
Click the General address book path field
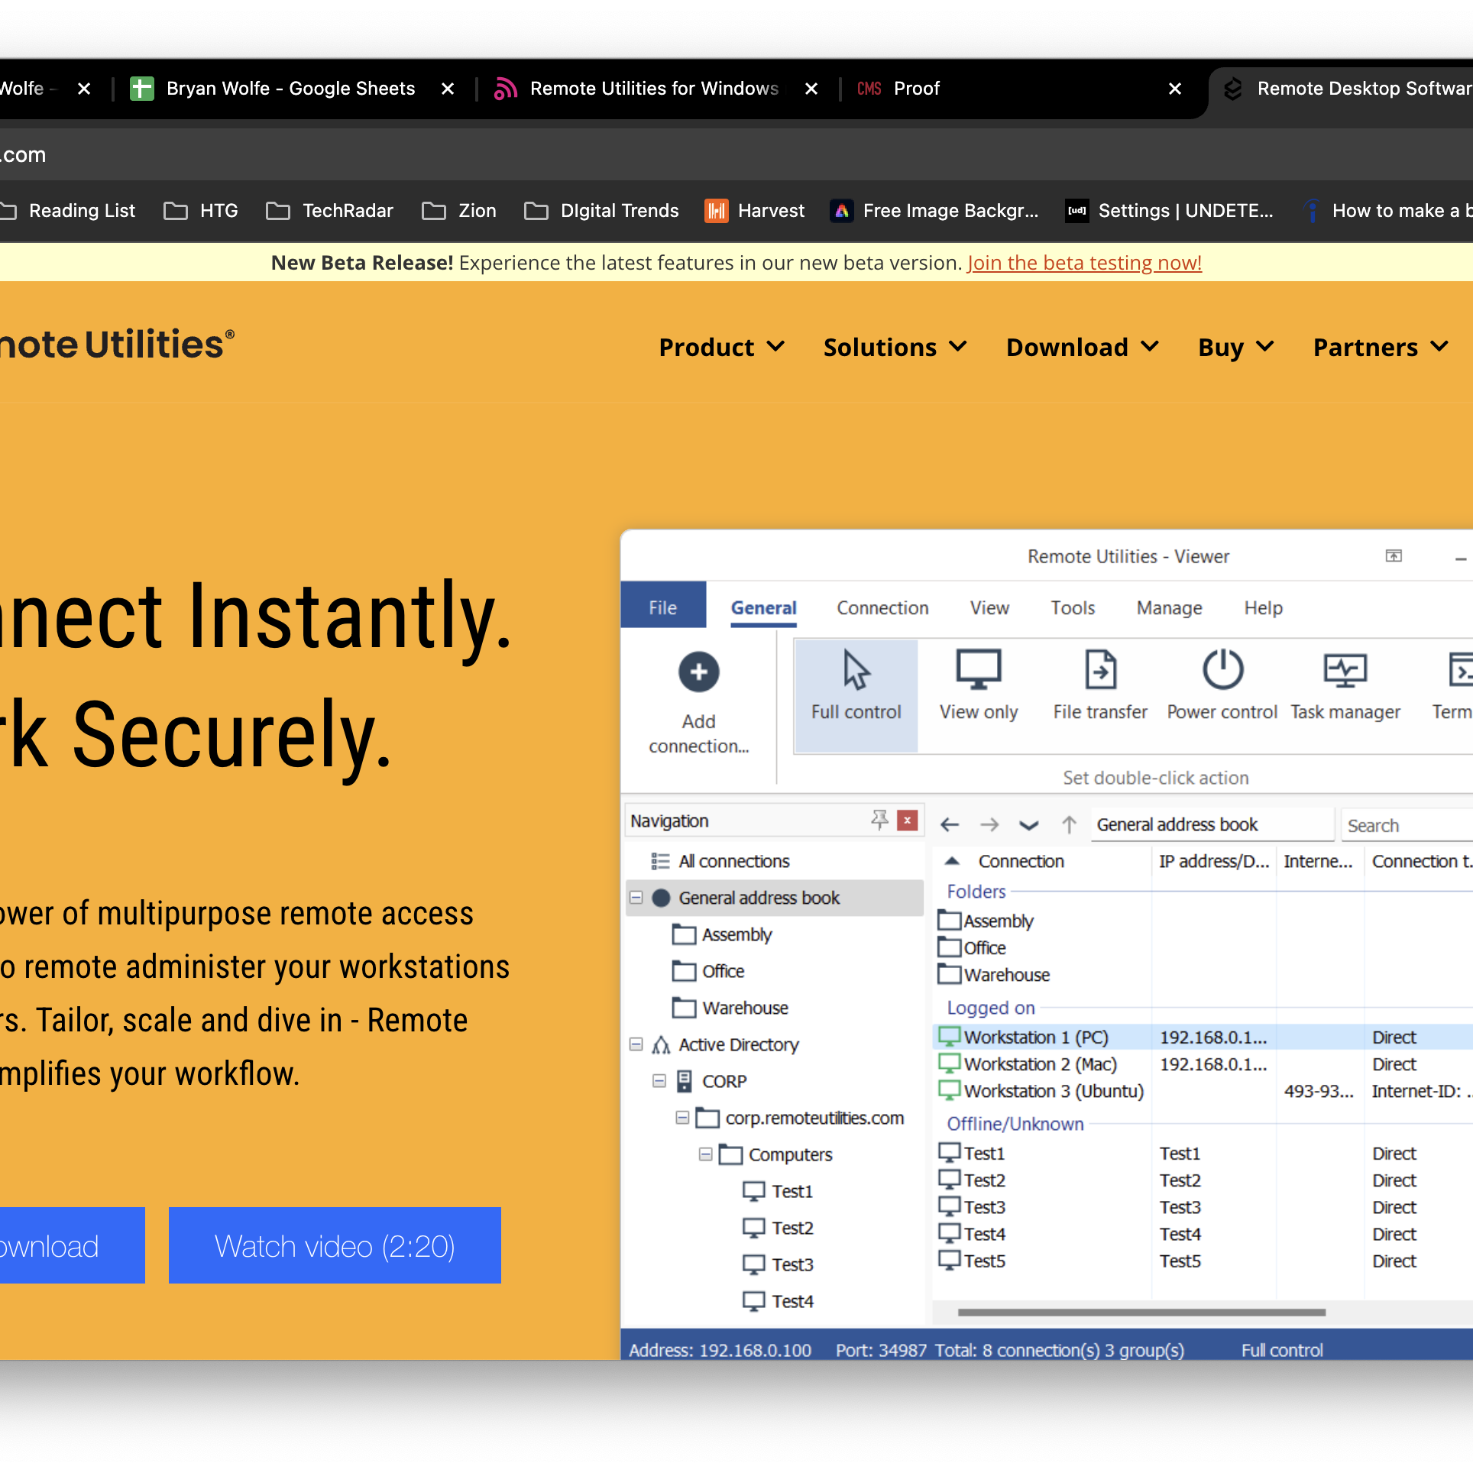(1212, 825)
